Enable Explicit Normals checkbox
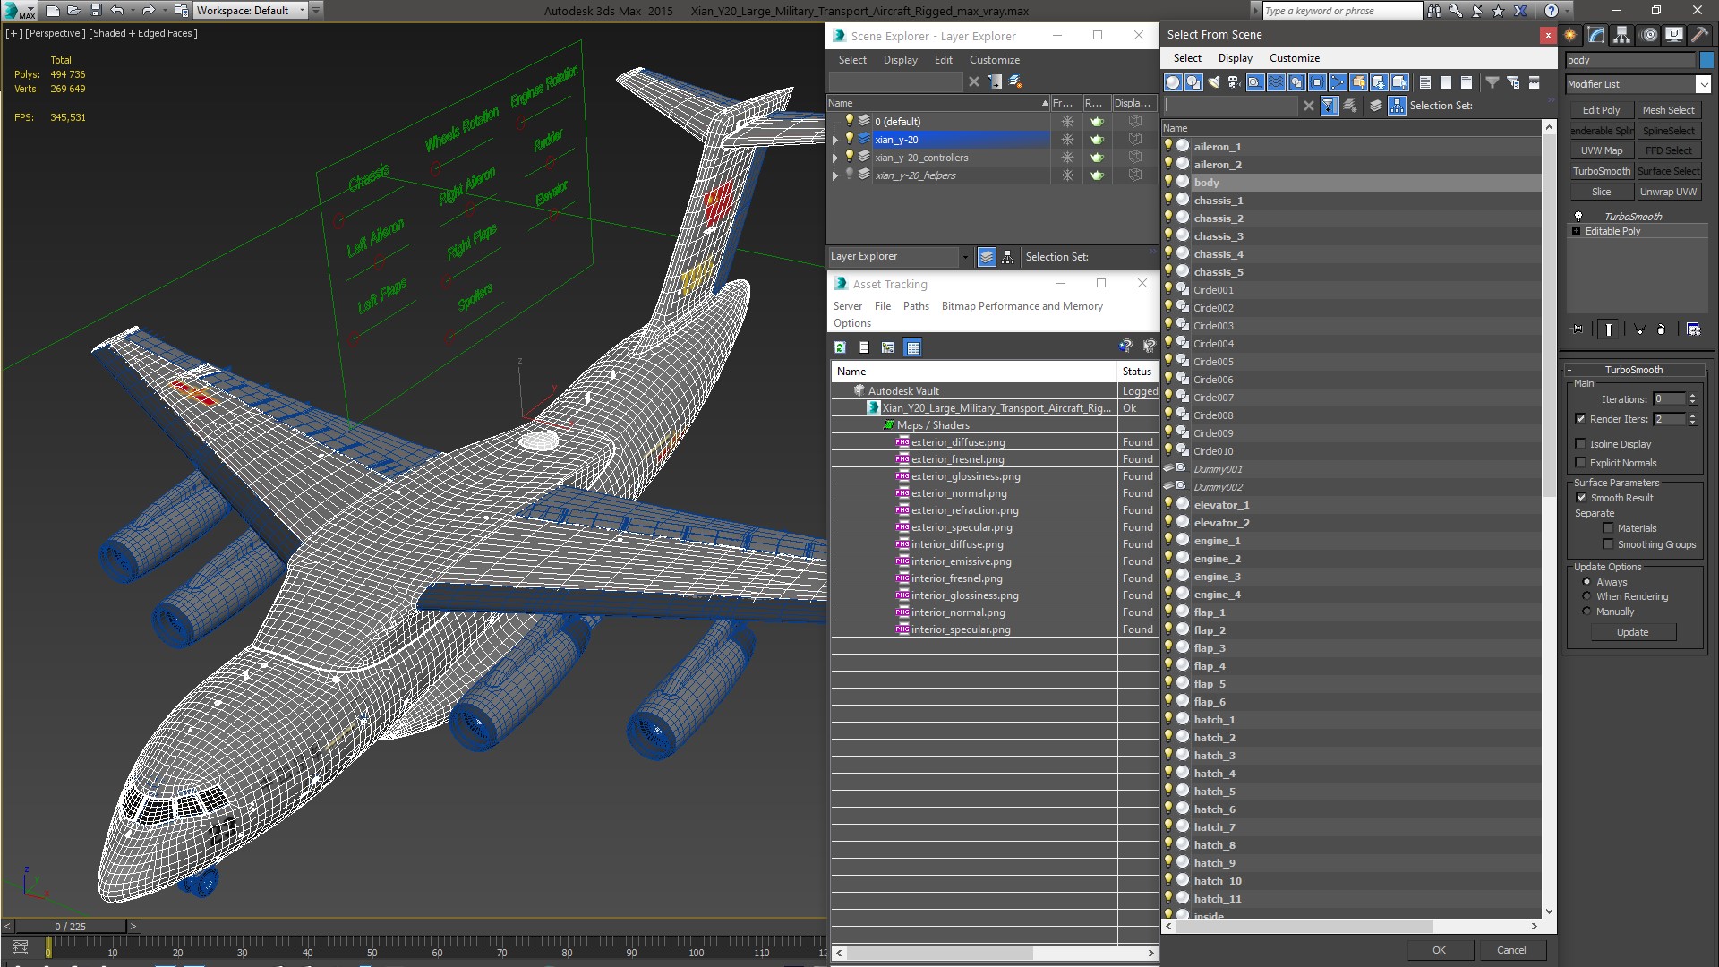1719x967 pixels. pos(1580,463)
